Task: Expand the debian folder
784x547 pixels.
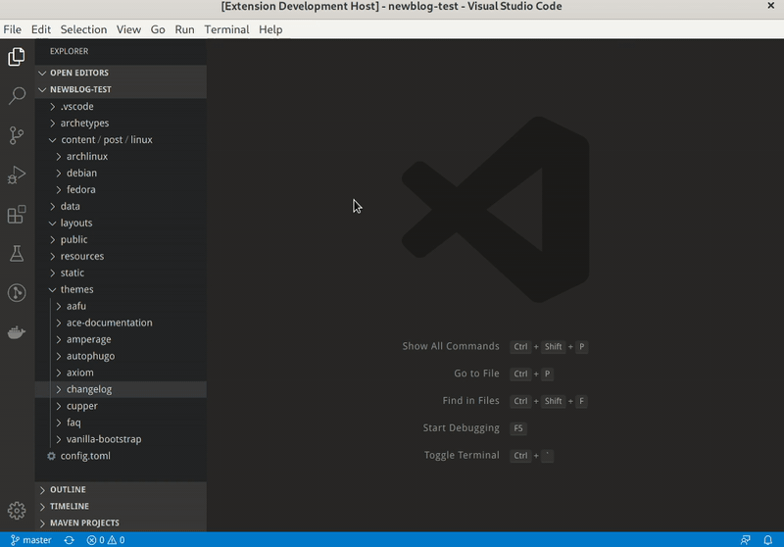Action: coord(121,173)
